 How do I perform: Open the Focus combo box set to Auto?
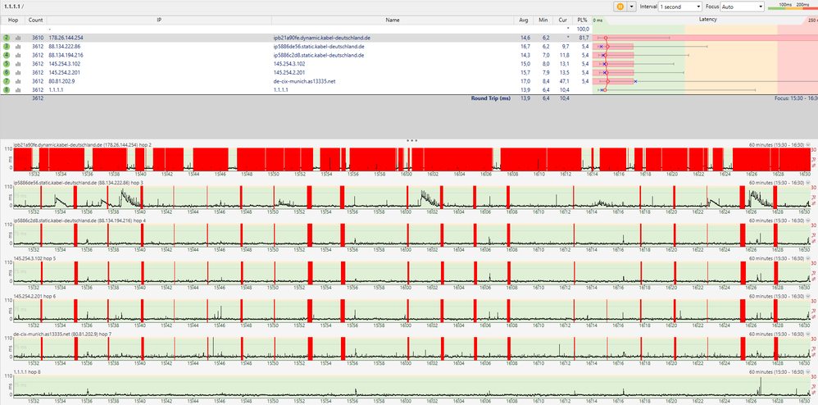click(x=743, y=7)
